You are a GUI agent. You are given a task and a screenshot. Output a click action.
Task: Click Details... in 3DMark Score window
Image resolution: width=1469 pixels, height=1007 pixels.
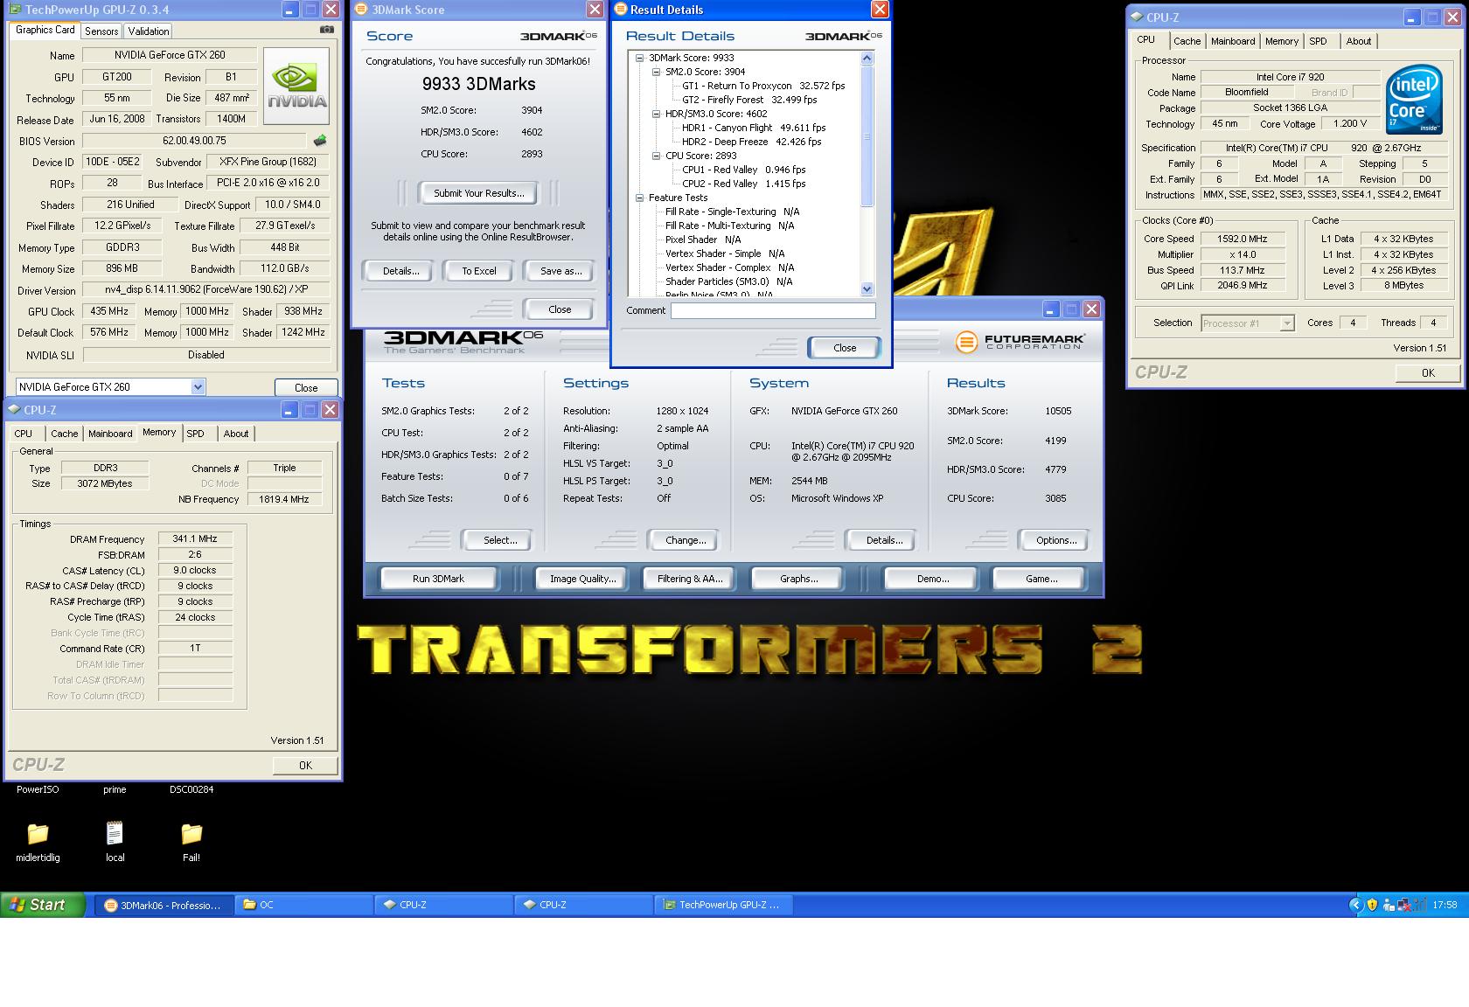[400, 271]
